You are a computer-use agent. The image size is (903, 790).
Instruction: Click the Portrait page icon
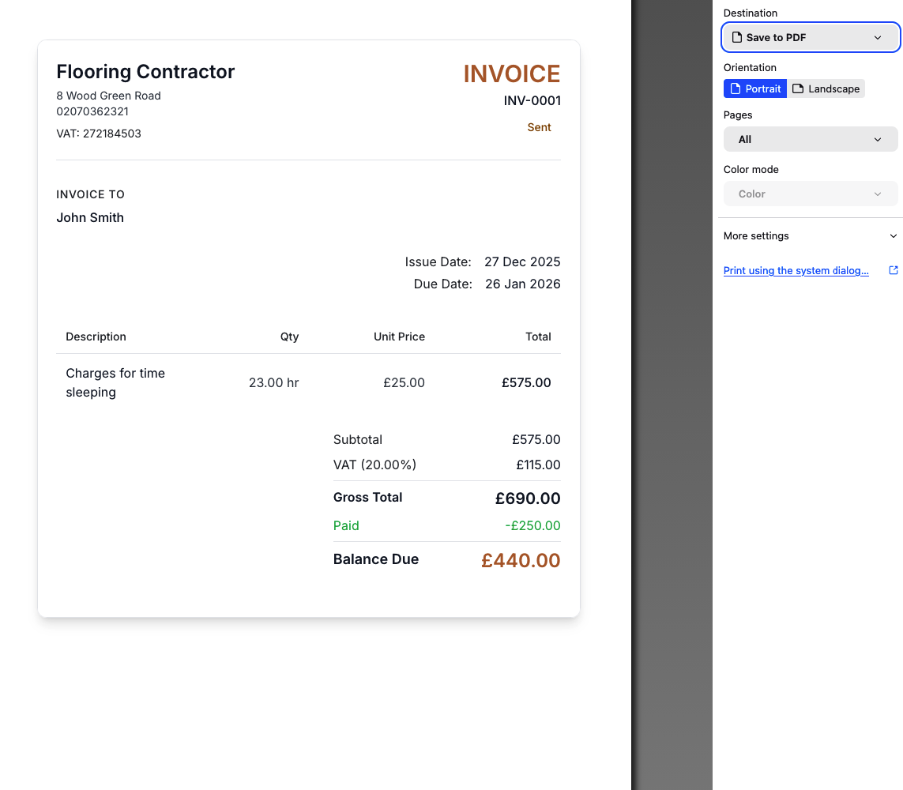tap(735, 88)
